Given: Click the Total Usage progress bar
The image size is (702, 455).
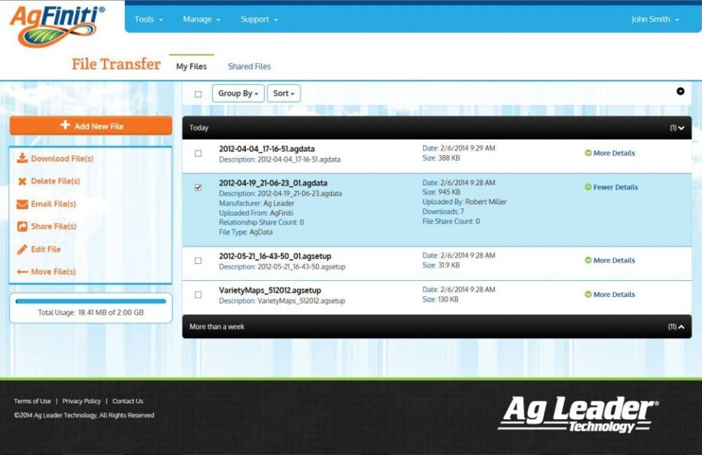Looking at the screenshot, I should [x=90, y=300].
